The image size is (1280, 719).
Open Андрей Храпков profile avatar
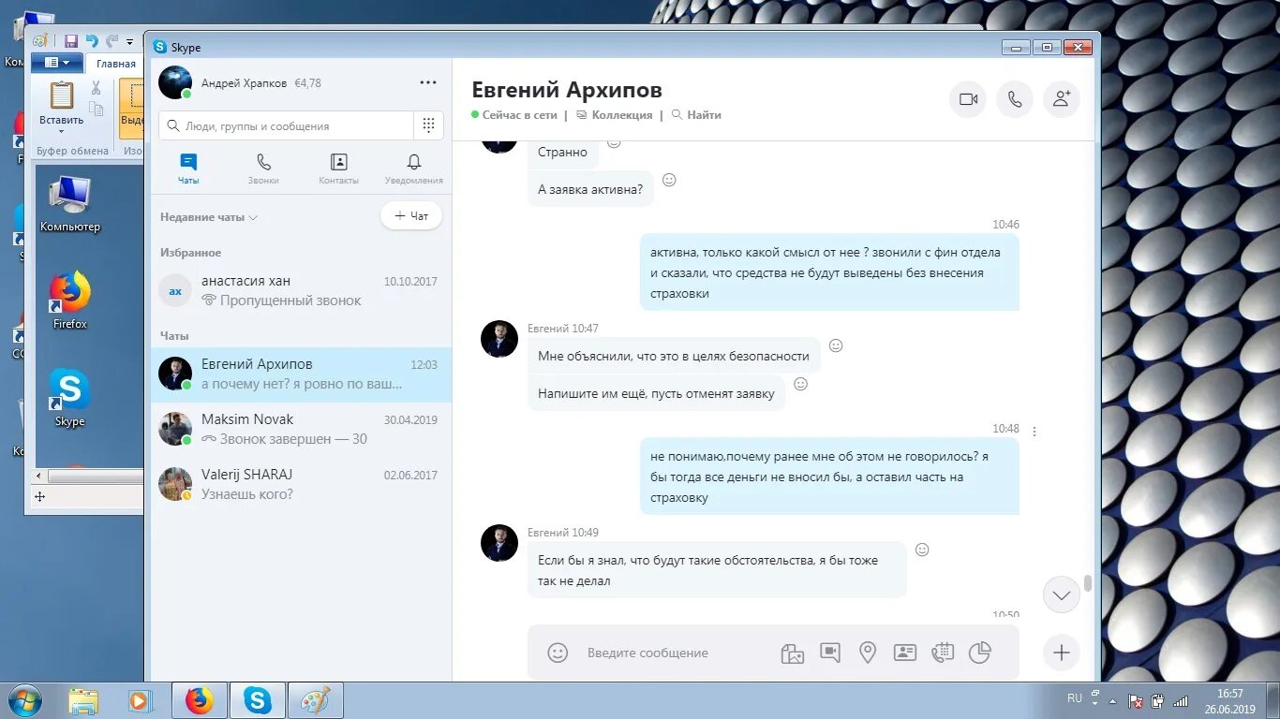click(x=175, y=82)
